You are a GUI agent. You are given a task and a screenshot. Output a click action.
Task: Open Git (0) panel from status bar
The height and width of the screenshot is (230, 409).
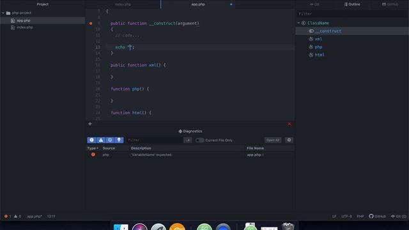(x=399, y=216)
